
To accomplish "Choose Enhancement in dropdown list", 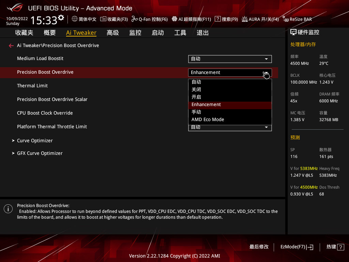I will pyautogui.click(x=230, y=105).
